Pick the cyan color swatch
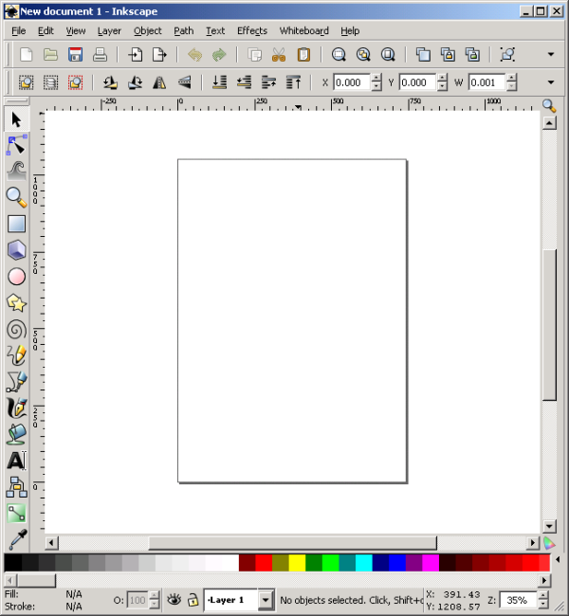Viewport: 569px width, 616px height. click(364, 563)
